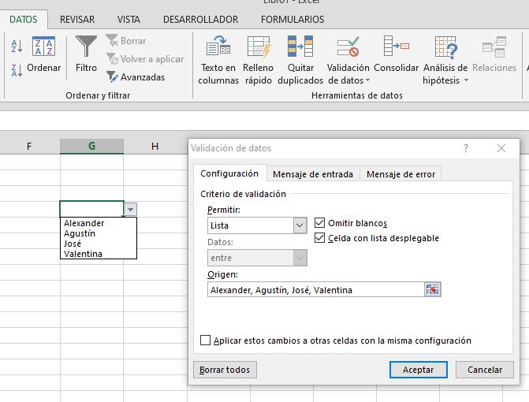529x402 pixels.
Task: Click the selected cell in column G
Action: (91, 209)
